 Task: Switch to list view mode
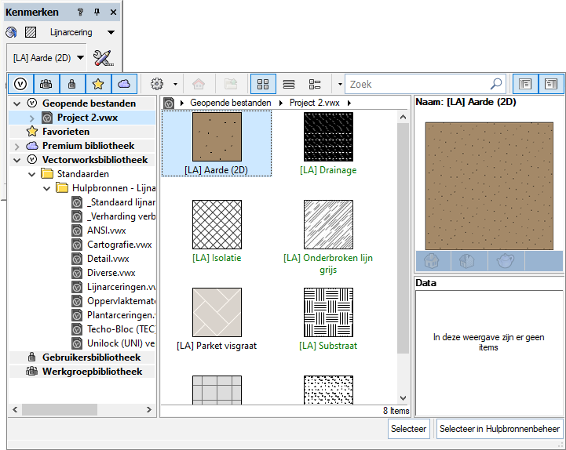coord(289,84)
